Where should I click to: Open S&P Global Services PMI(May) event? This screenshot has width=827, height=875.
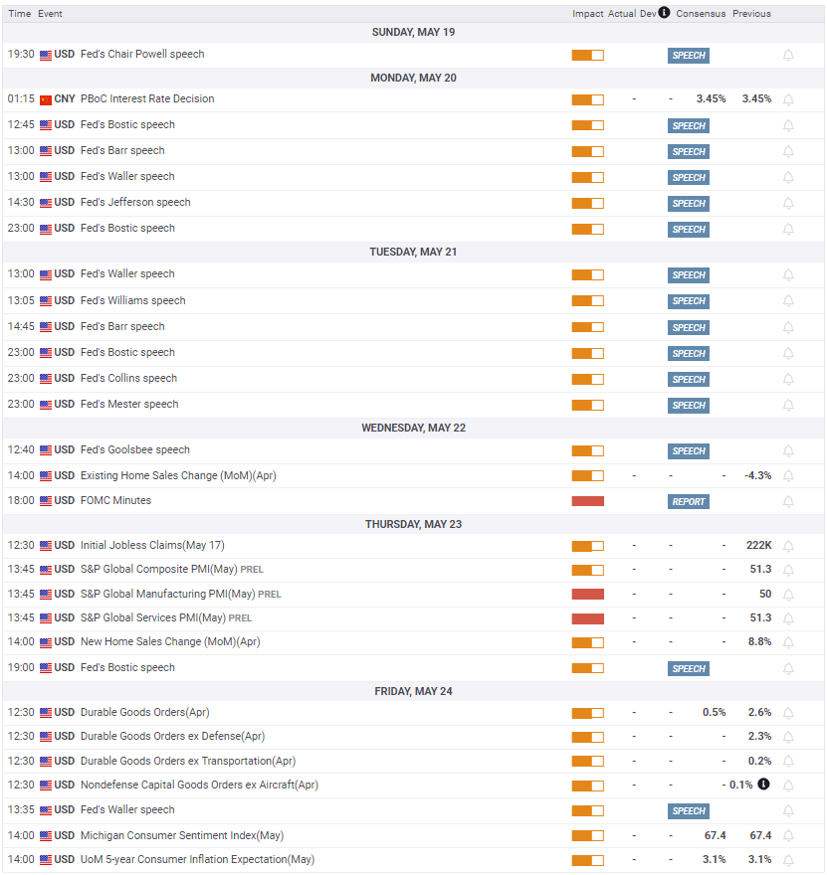click(x=153, y=617)
